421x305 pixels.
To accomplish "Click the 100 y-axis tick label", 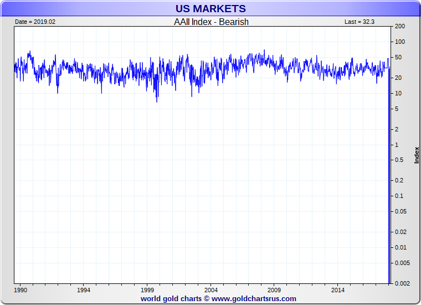I will pyautogui.click(x=400, y=42).
